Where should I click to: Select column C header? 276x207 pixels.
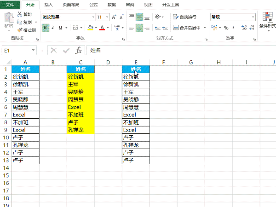pyautogui.click(x=80, y=62)
